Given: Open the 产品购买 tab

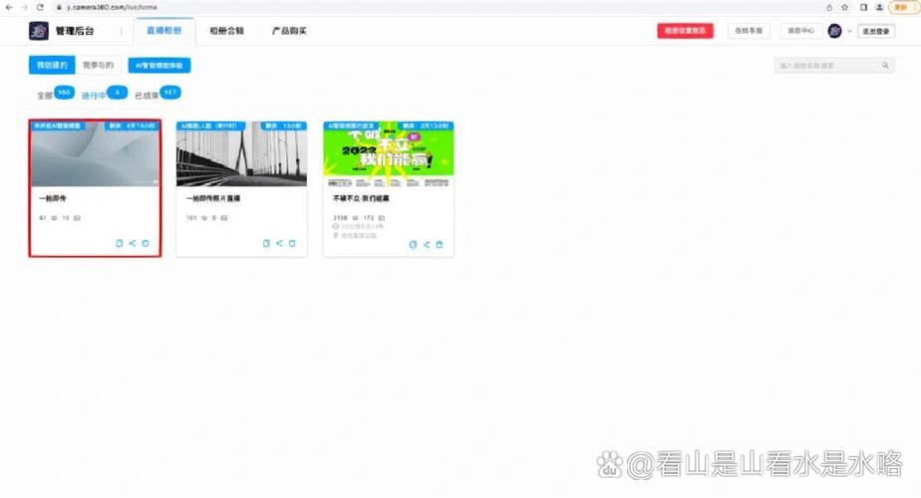Looking at the screenshot, I should 289,31.
